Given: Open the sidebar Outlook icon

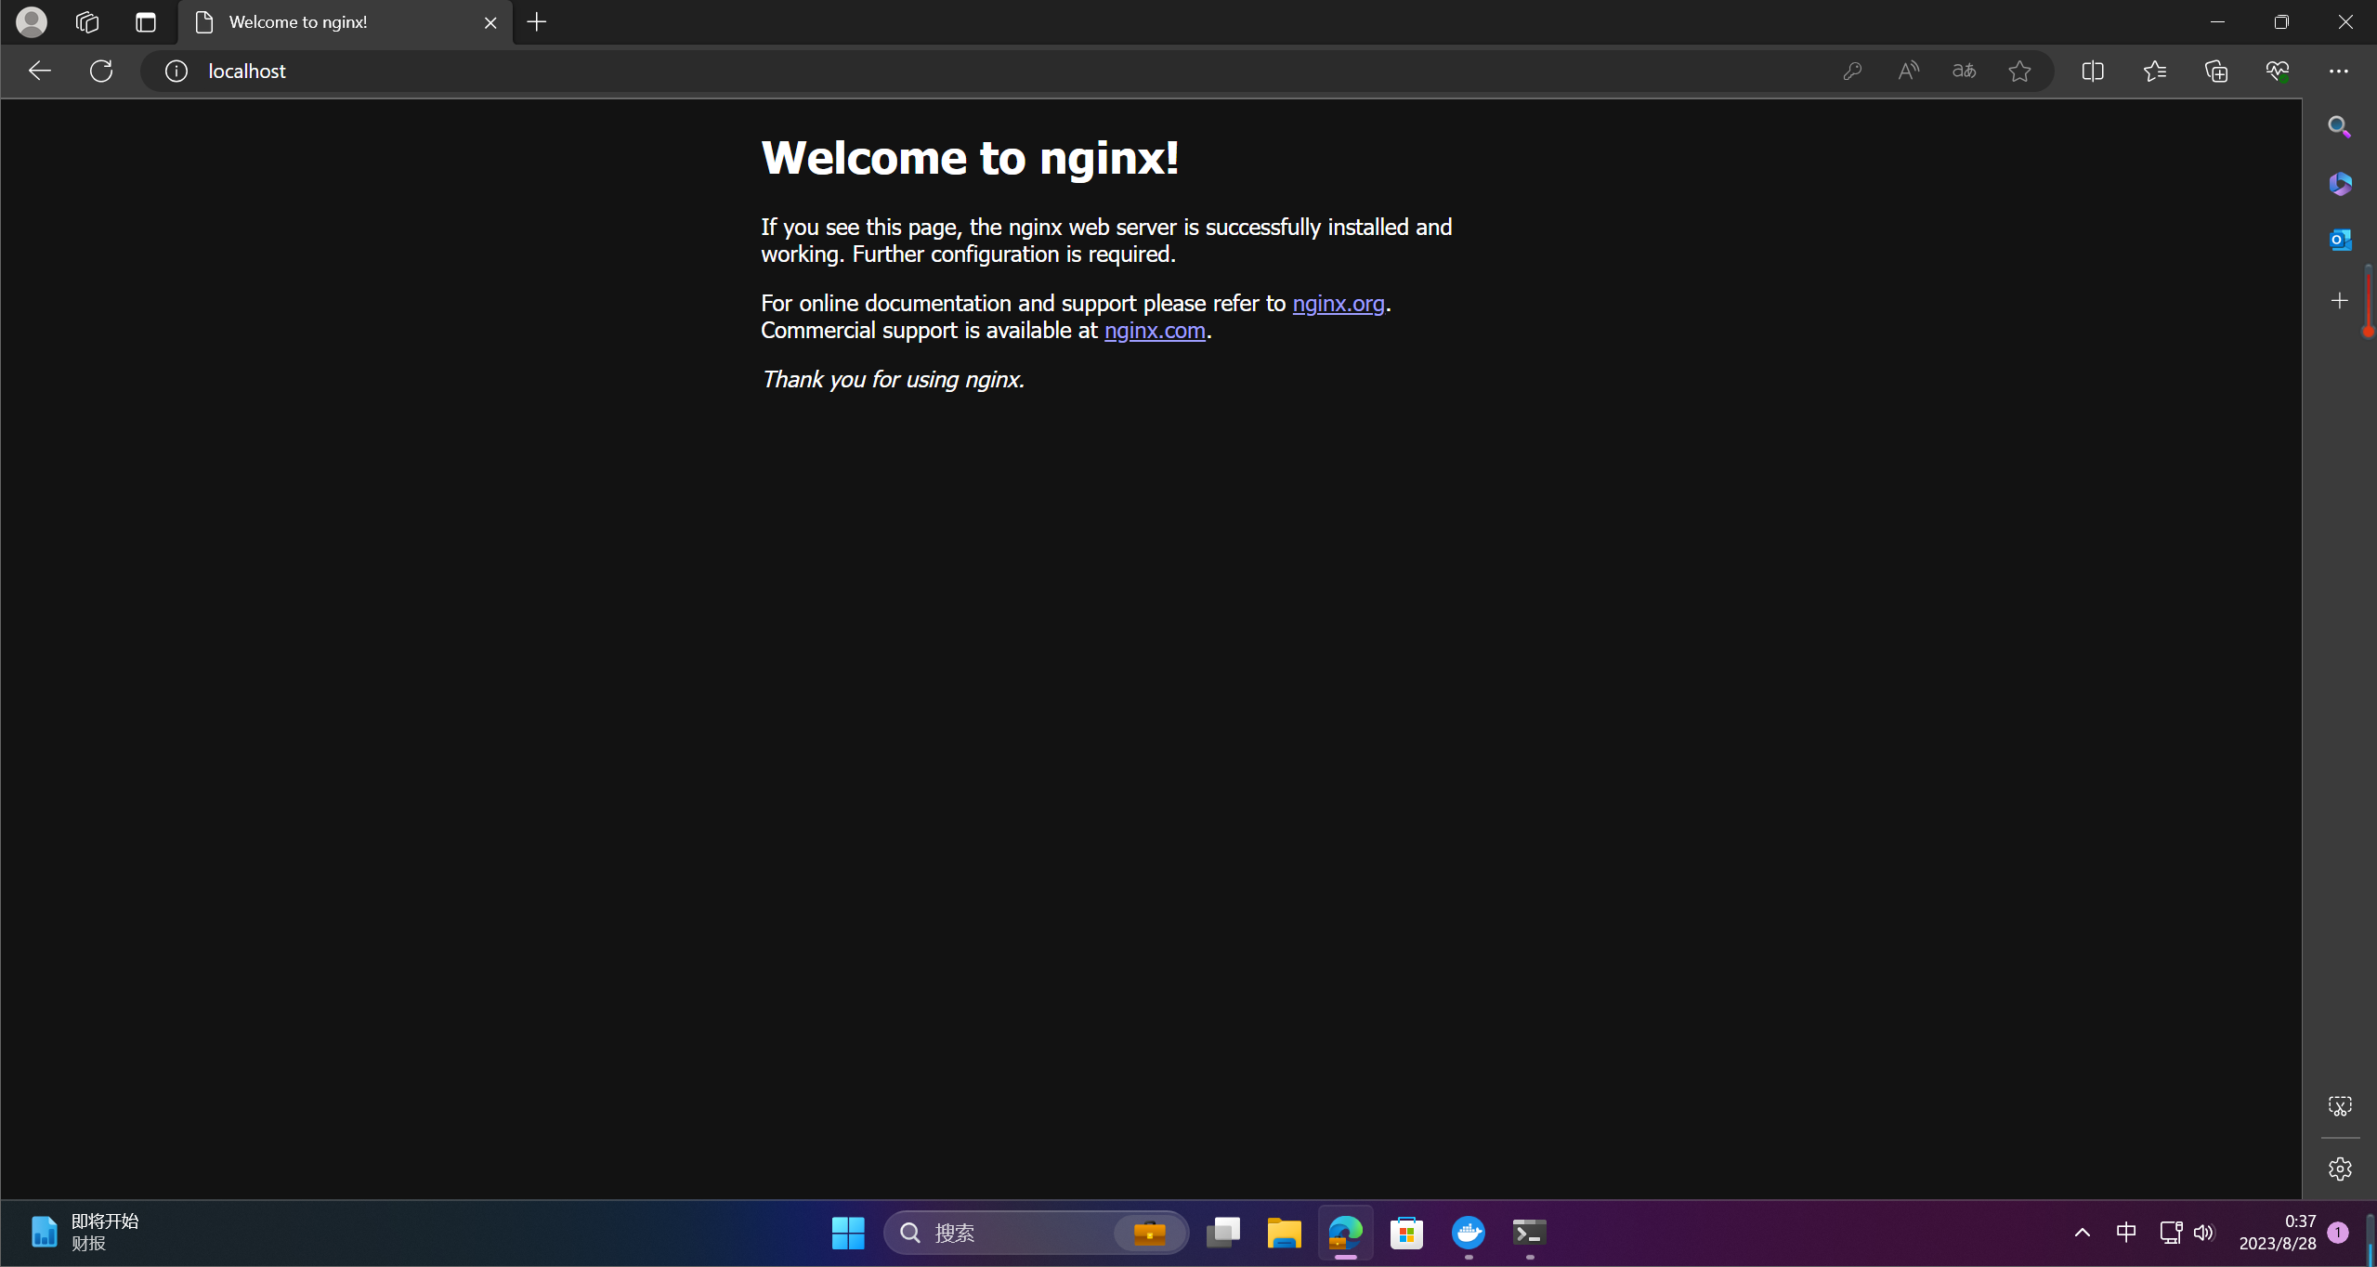Looking at the screenshot, I should (2340, 240).
